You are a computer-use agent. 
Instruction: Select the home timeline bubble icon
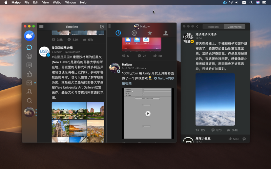coord(29,47)
